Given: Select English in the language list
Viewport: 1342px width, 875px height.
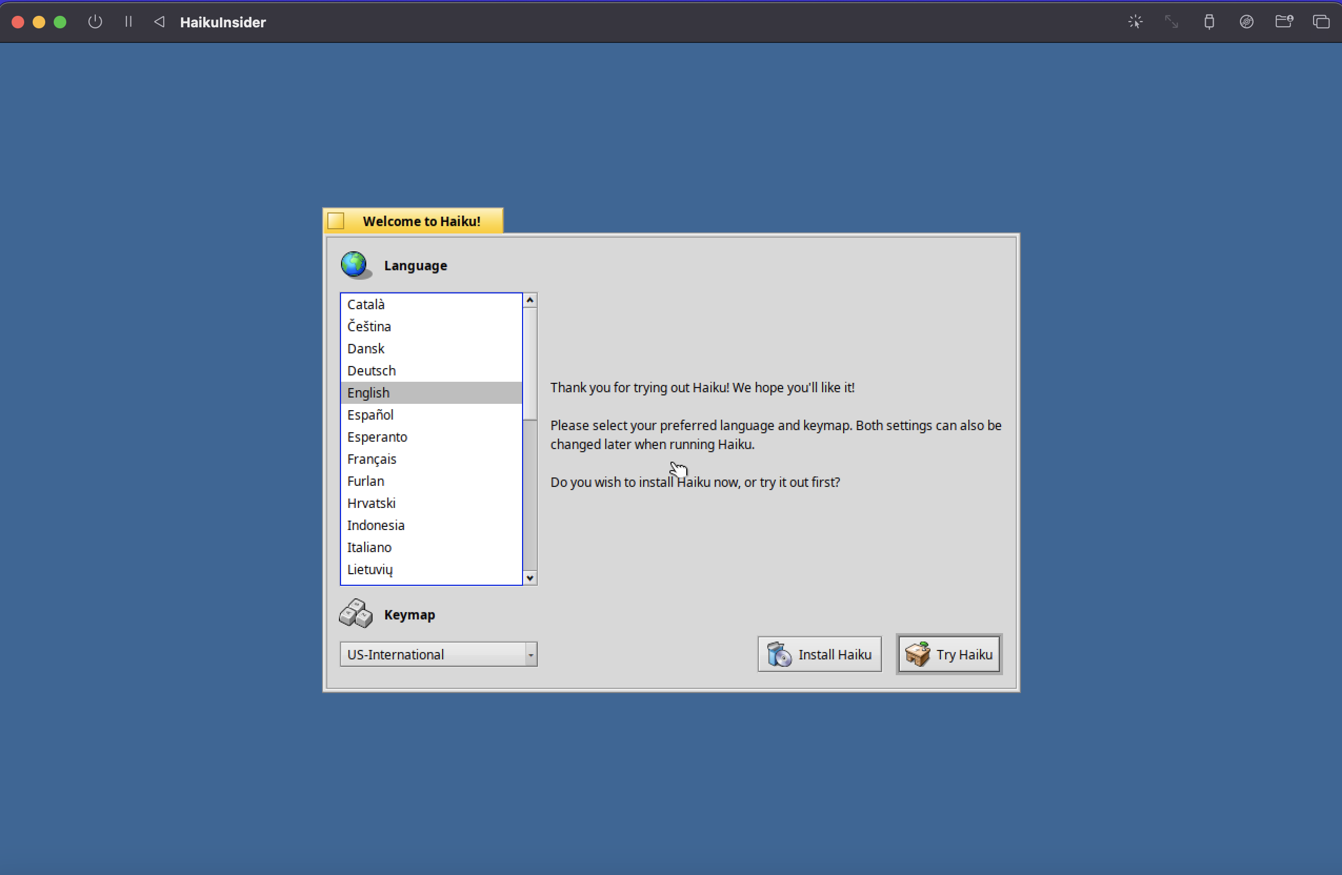Looking at the screenshot, I should pos(432,393).
